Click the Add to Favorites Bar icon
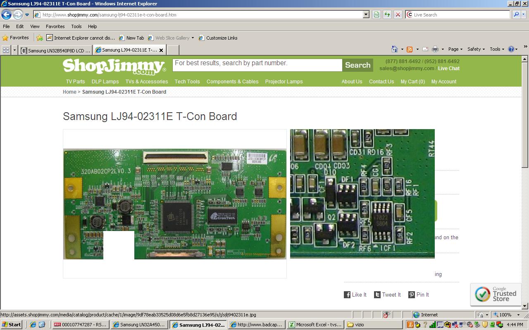This screenshot has height=330, width=529. 40,38
